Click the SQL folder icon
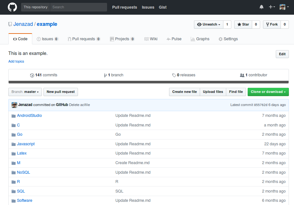Image resolution: width=294 pixels, height=205 pixels. [x=13, y=191]
